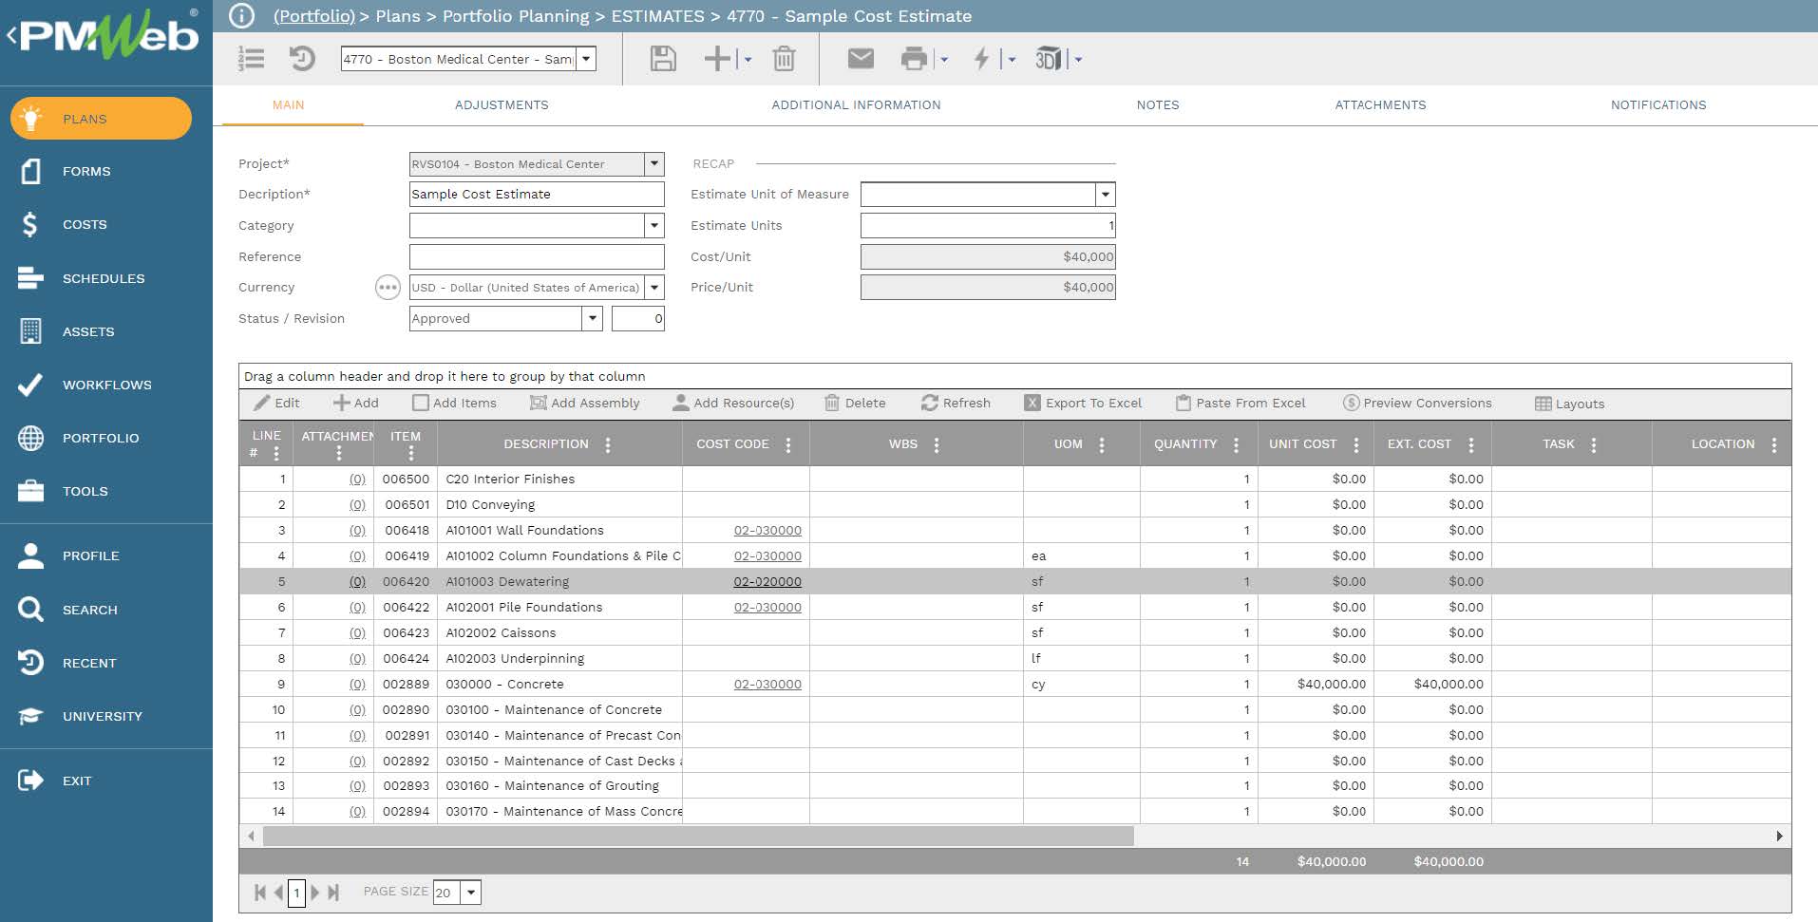Click the plus add-record icon in toolbar
Viewport: 1818px width, 922px height.
click(x=717, y=59)
